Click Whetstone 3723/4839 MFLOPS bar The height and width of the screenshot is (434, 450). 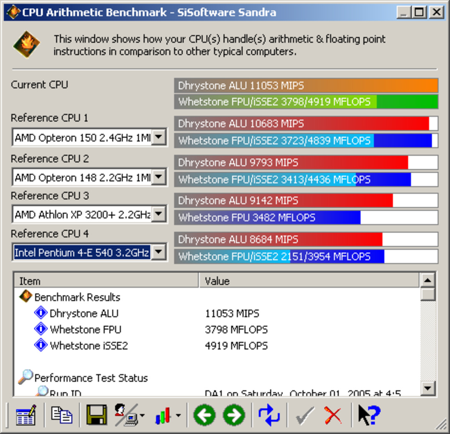point(306,141)
